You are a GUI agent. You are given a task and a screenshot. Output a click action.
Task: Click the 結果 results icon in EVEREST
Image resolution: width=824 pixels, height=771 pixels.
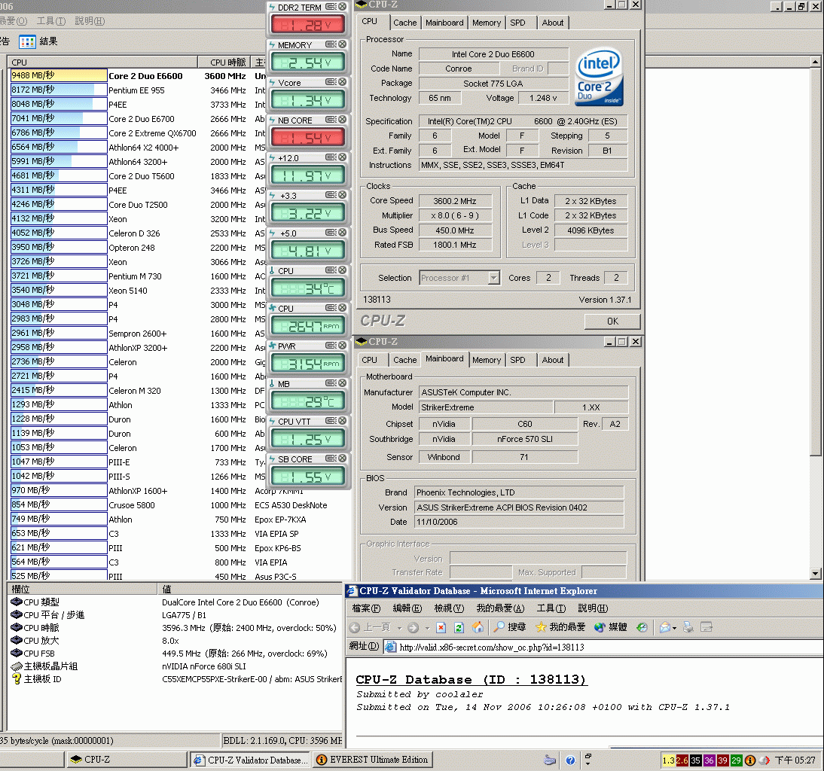[27, 41]
